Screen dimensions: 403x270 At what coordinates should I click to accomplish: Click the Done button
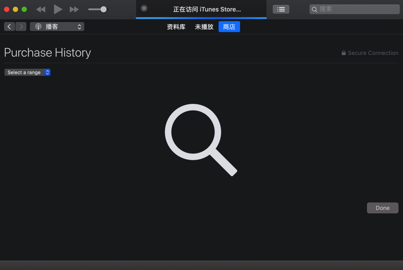pos(382,208)
